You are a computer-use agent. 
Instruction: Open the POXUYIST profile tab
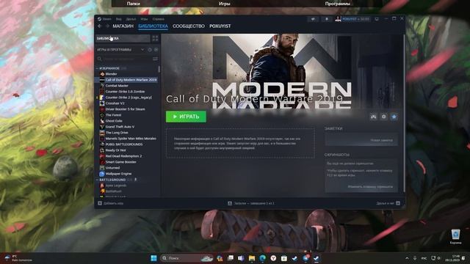(x=220, y=26)
